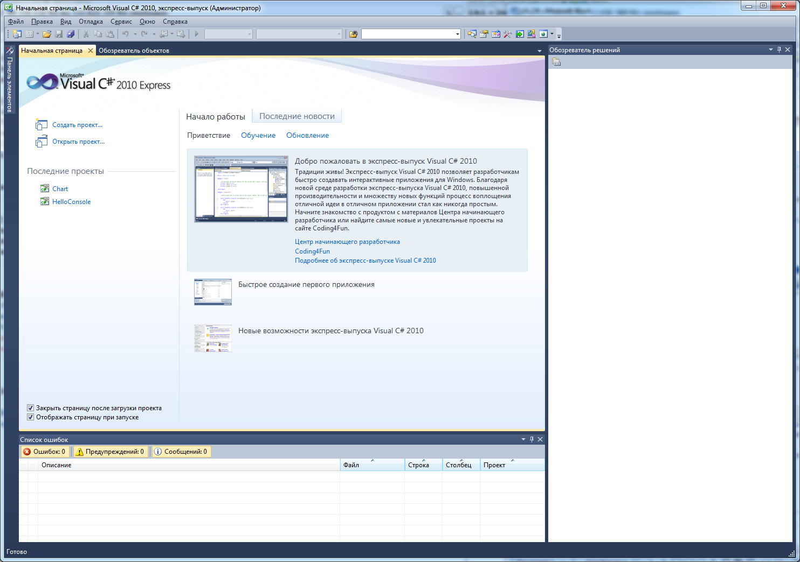Screen dimensions: 800x562
Task: Click the Object Browser toolbar icon
Action: pos(496,34)
